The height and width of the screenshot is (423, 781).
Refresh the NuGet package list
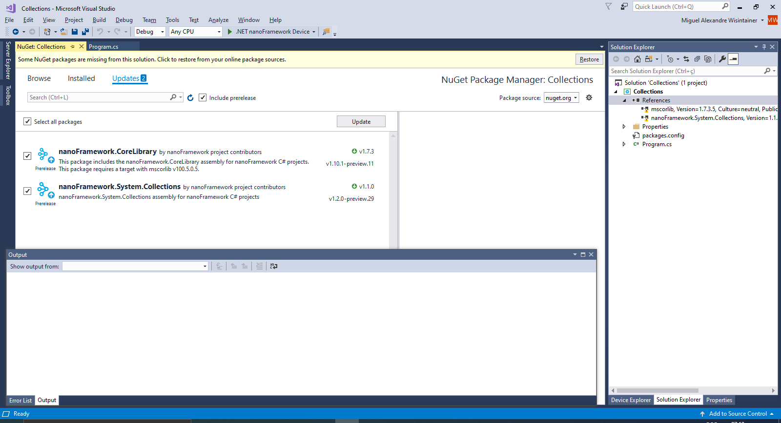point(190,97)
